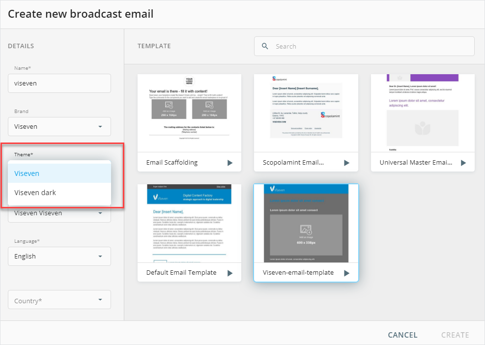Select the Viseven theme option

pyautogui.click(x=59, y=173)
